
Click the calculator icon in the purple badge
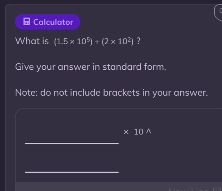point(26,22)
